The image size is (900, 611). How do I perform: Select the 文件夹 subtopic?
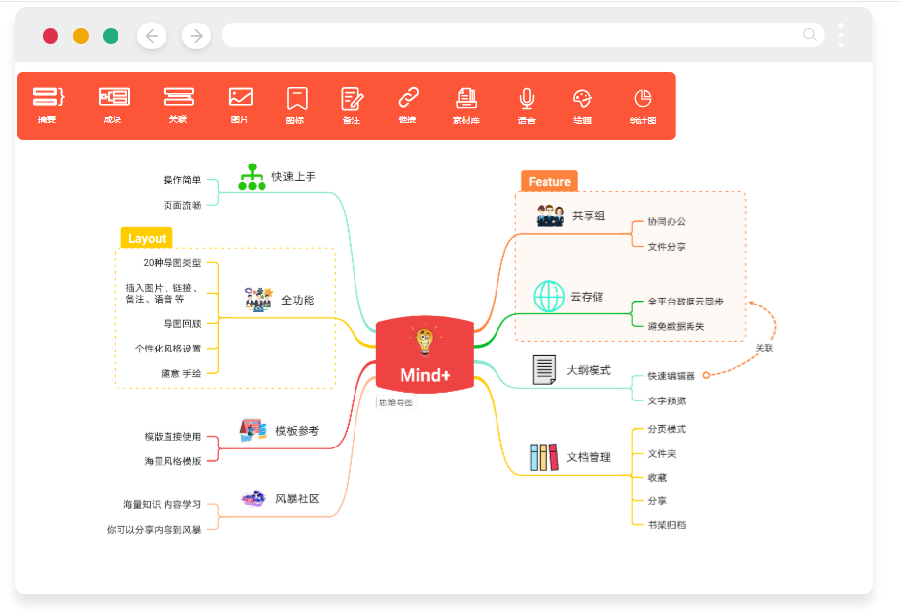click(x=662, y=453)
